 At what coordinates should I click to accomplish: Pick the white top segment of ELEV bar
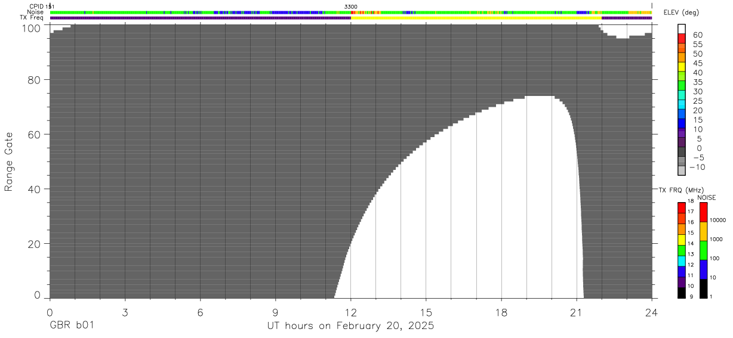click(x=682, y=29)
